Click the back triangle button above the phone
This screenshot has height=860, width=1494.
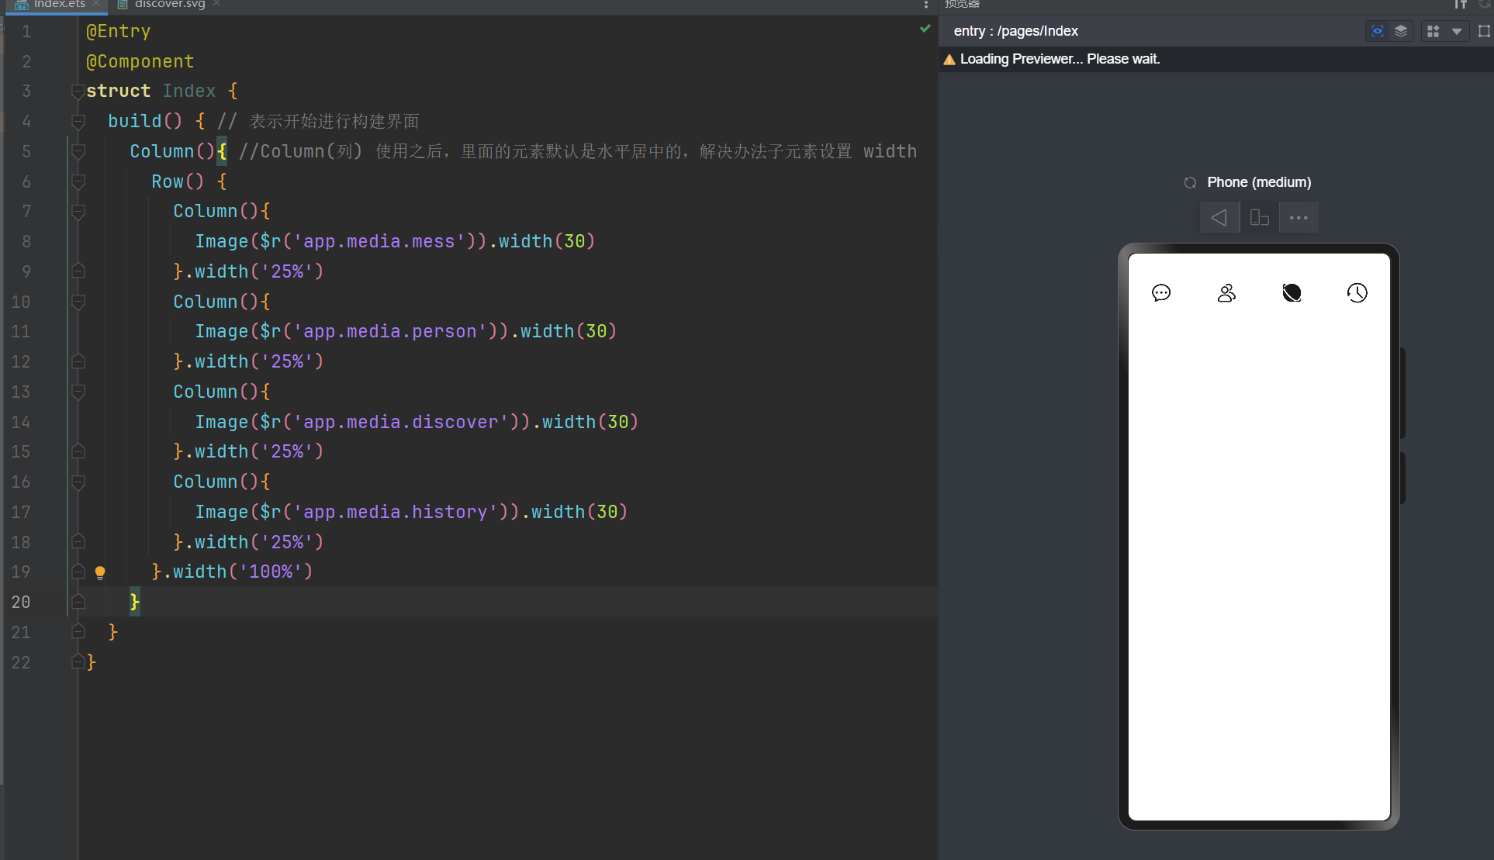[1219, 218]
